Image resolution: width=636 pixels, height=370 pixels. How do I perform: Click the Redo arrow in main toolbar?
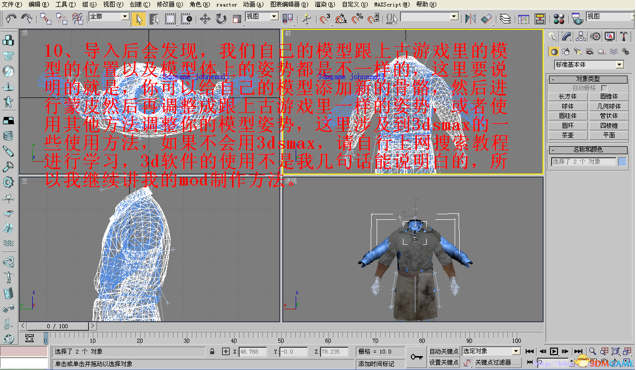pos(27,19)
